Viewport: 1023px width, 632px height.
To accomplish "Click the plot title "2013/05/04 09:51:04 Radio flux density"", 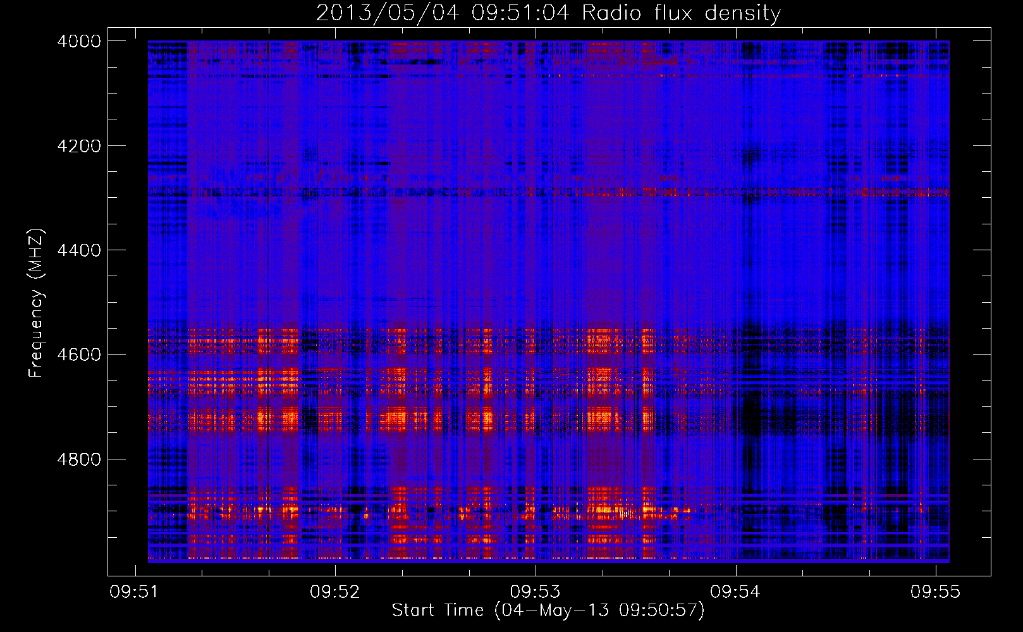I will point(548,13).
